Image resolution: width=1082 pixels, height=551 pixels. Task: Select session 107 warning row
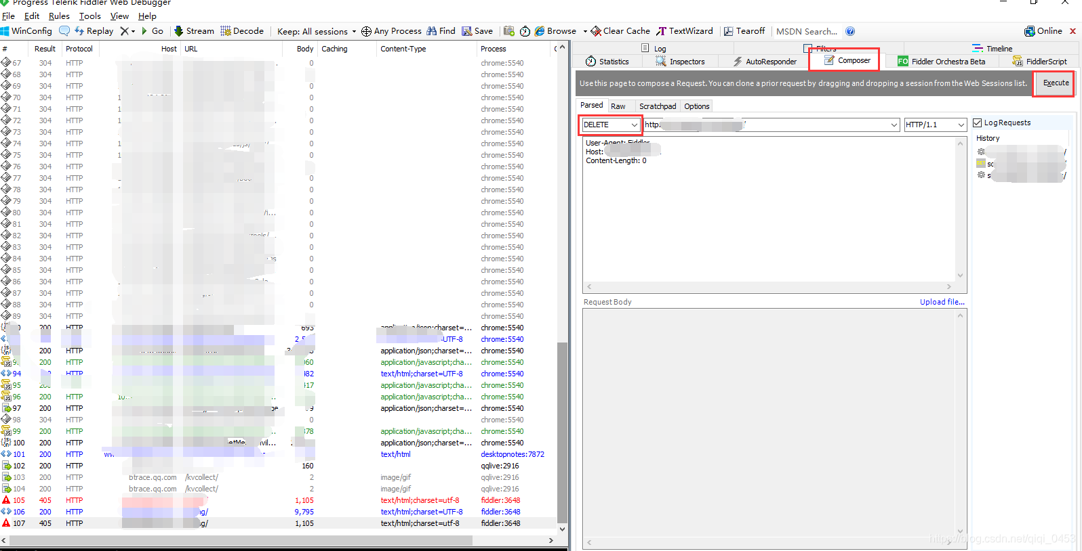[x=278, y=523]
